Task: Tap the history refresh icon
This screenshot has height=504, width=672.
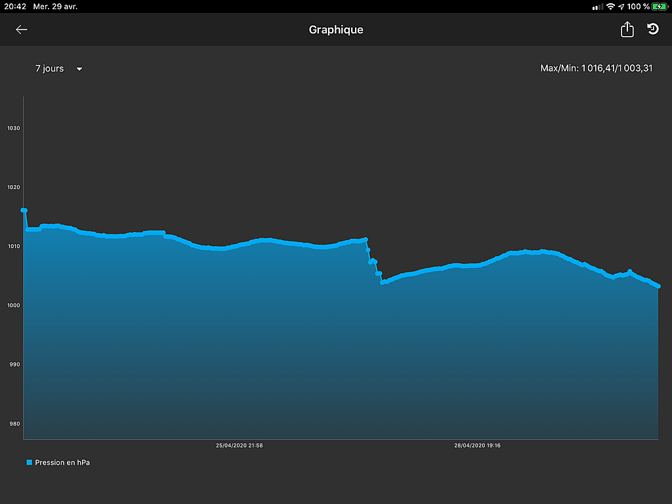Action: tap(653, 29)
